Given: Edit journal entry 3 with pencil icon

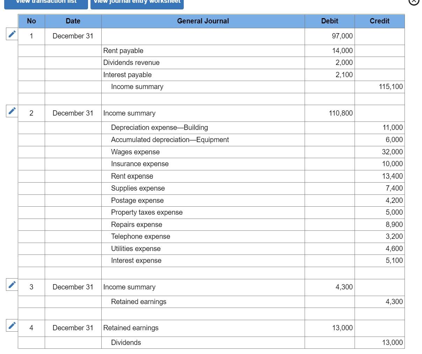Looking at the screenshot, I should click(x=12, y=284).
